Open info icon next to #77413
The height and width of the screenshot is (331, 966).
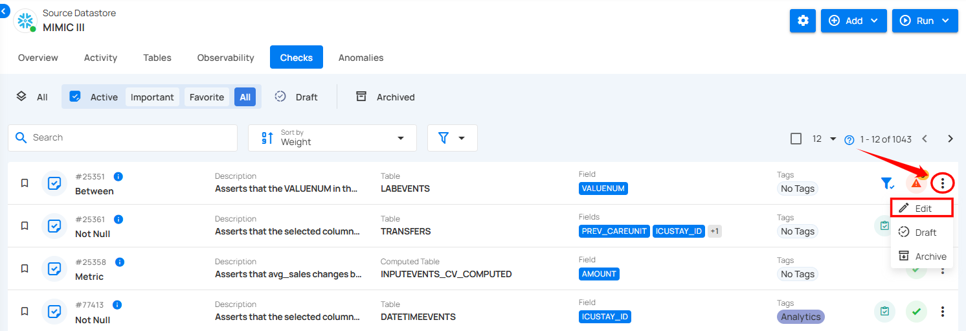point(117,304)
